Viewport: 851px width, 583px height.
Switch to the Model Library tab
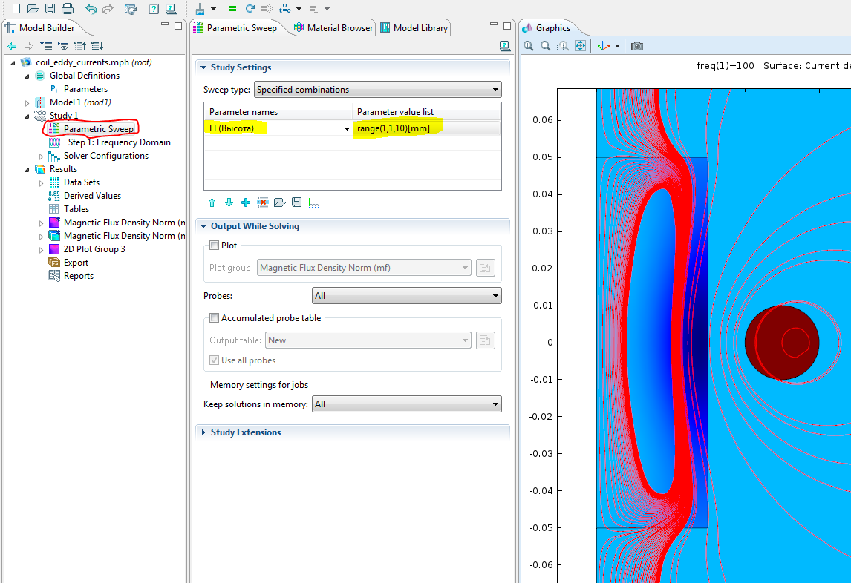pyautogui.click(x=414, y=27)
